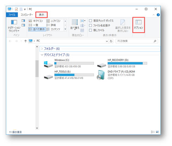Click HP_TOOLS (E:) capacity bar

pos(74,75)
